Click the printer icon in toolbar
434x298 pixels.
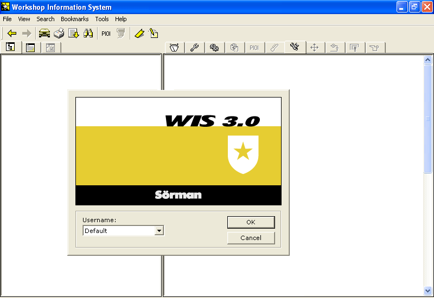(x=59, y=34)
